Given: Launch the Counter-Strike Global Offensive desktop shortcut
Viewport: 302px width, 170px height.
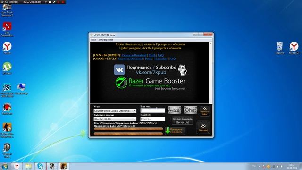Looking at the screenshot, I should pyautogui.click(x=7, y=130).
